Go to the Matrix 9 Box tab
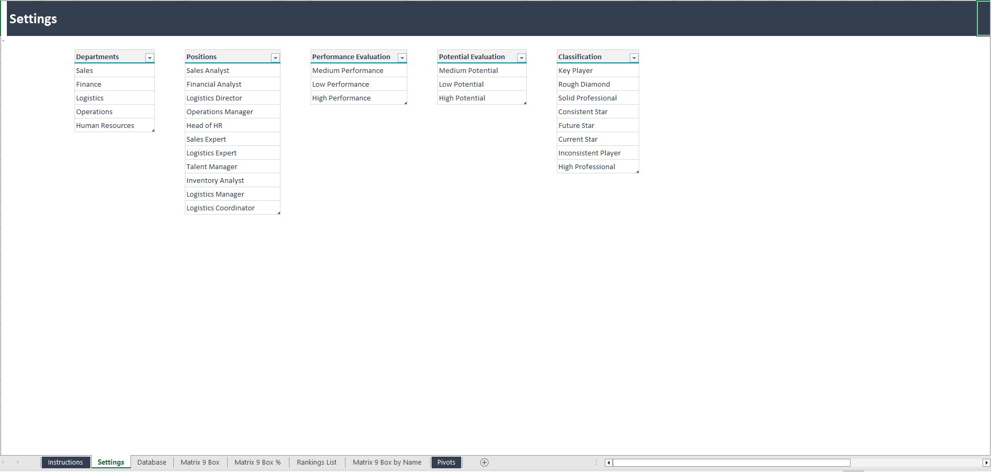Viewport: 991px width, 472px height. click(200, 462)
